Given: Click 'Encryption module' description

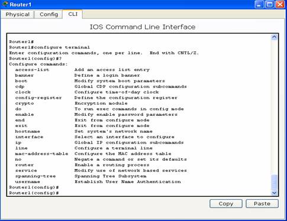Looking at the screenshot, I should 101,103.
